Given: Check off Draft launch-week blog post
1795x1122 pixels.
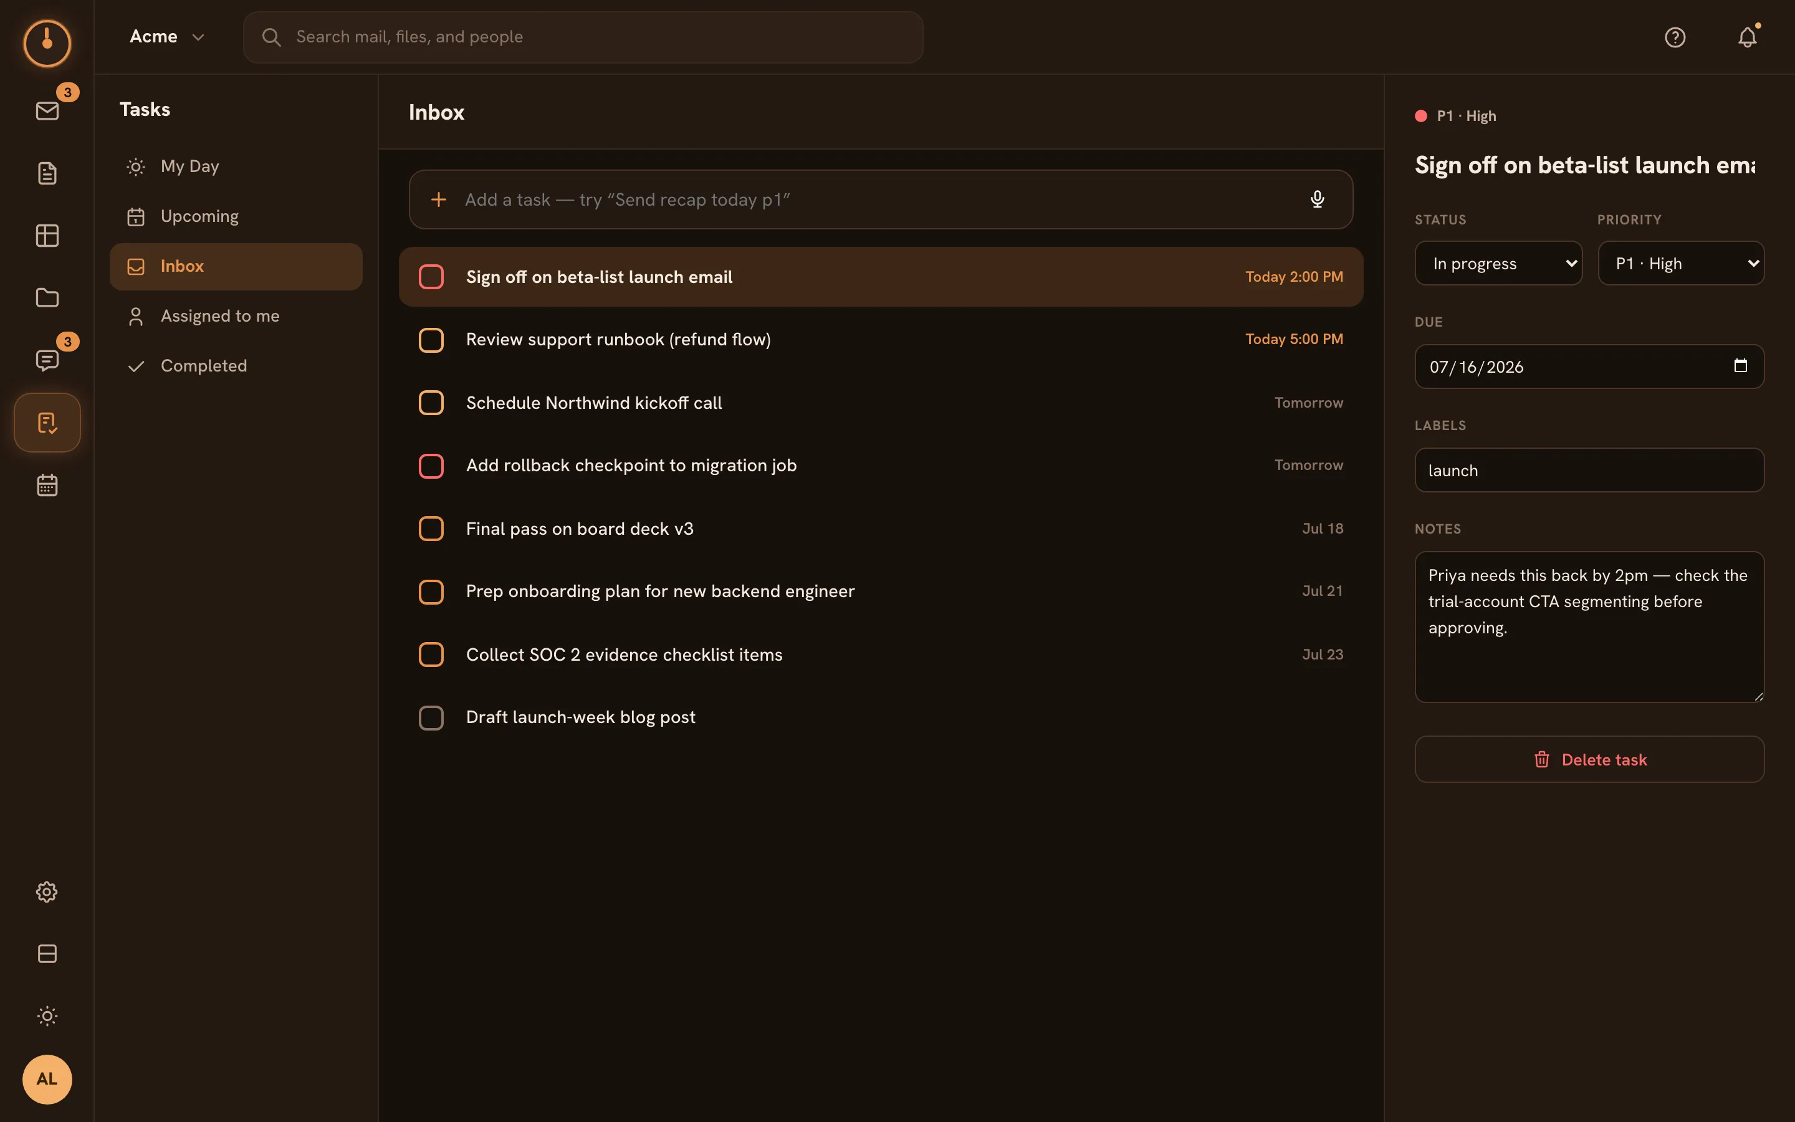Looking at the screenshot, I should [x=431, y=717].
